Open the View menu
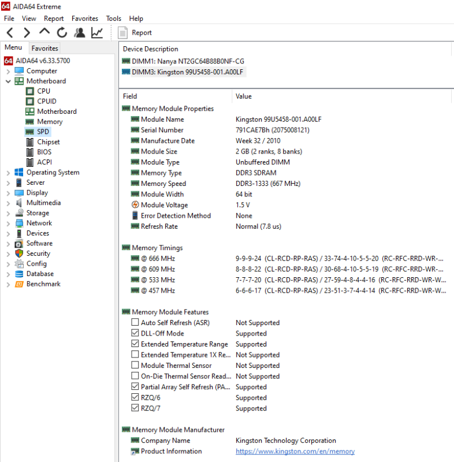The height and width of the screenshot is (462, 454). pyautogui.click(x=29, y=18)
